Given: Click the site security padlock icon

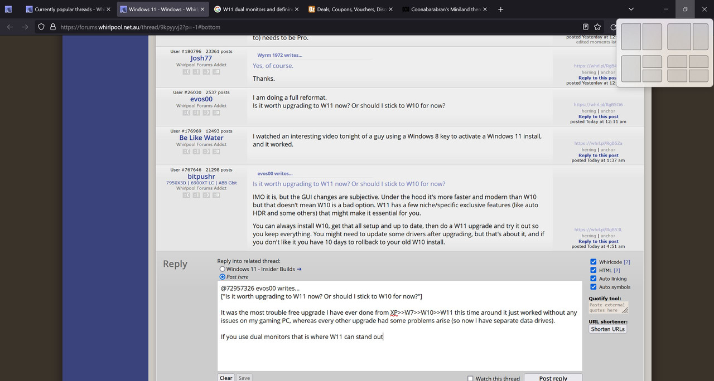Looking at the screenshot, I should pos(53,27).
